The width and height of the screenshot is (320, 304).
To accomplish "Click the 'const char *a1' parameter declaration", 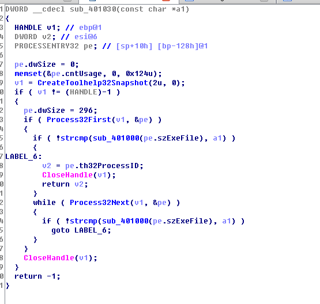I will [x=153, y=9].
